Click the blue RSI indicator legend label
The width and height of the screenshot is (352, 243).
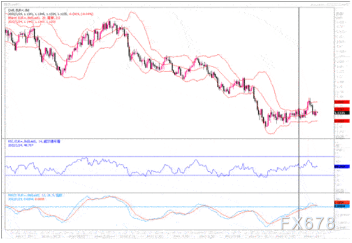coord(34,142)
